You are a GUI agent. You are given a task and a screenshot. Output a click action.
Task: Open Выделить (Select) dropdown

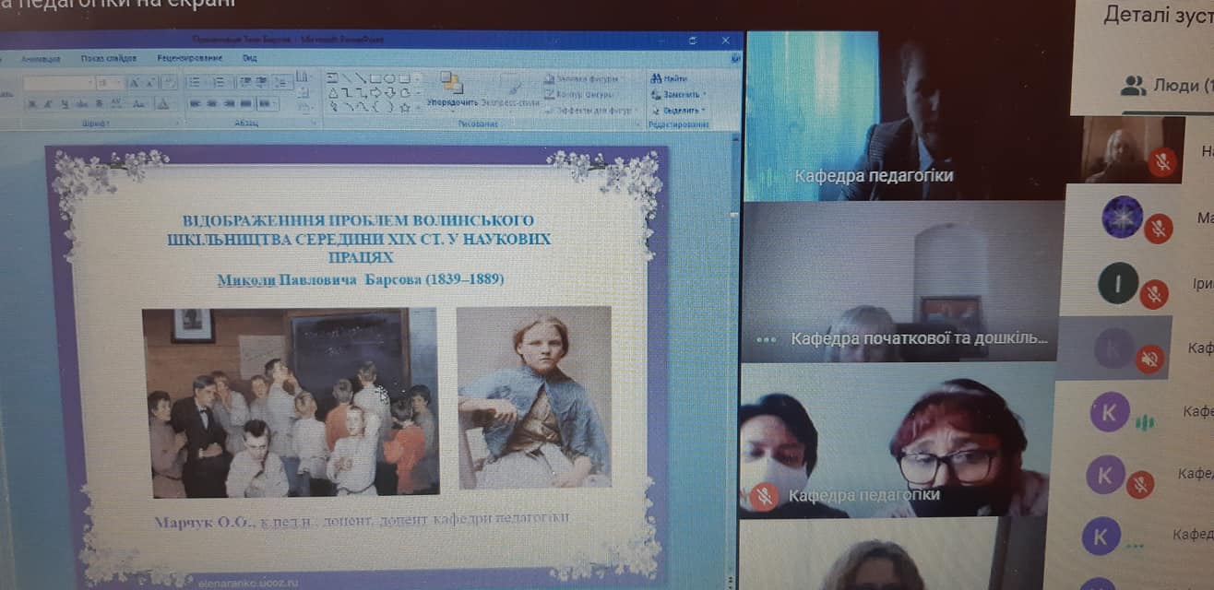click(x=679, y=111)
